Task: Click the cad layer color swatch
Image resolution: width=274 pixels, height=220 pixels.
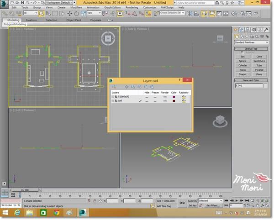Action: tap(174, 100)
